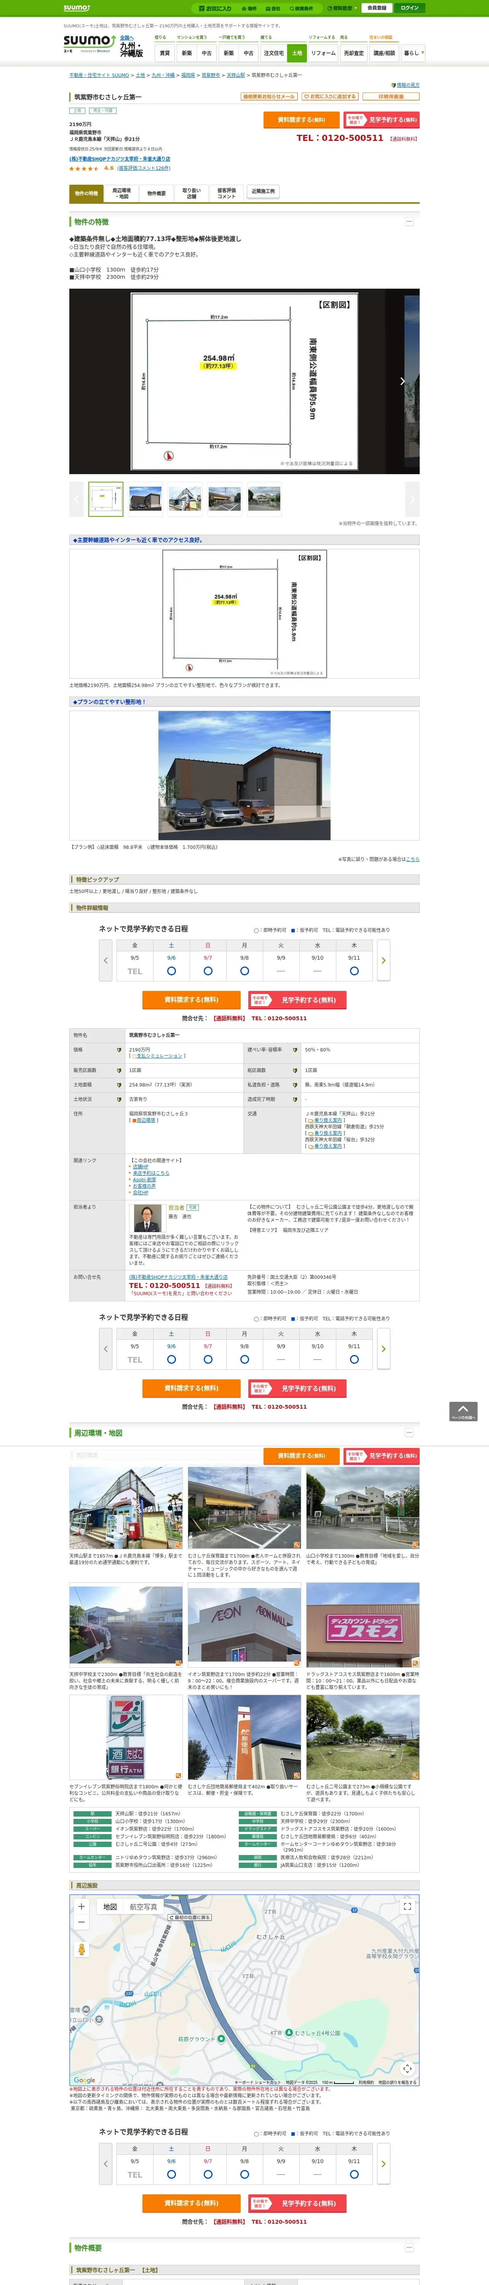Click the 九州・沖縄 breadcrumb link

(163, 75)
